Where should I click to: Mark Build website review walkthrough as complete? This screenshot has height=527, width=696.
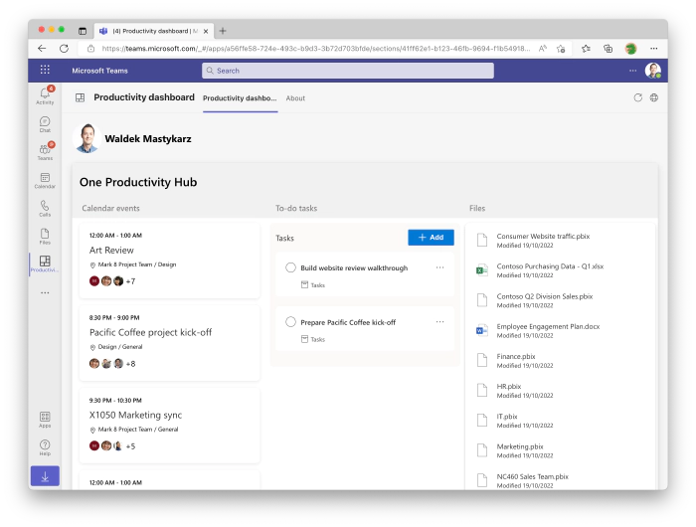coord(290,267)
